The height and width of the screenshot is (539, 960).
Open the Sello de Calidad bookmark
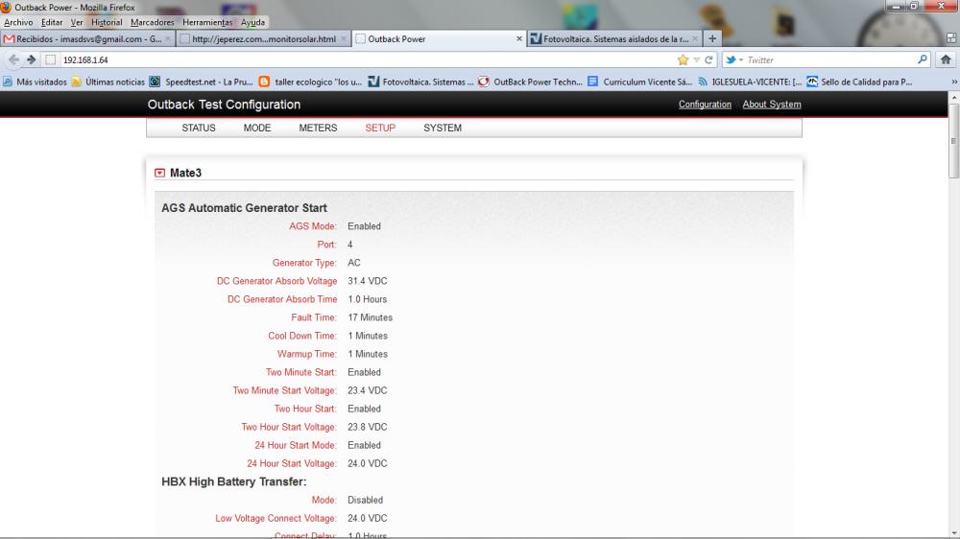859,82
